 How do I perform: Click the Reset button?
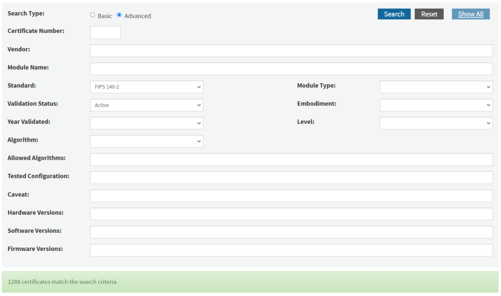[x=429, y=14]
